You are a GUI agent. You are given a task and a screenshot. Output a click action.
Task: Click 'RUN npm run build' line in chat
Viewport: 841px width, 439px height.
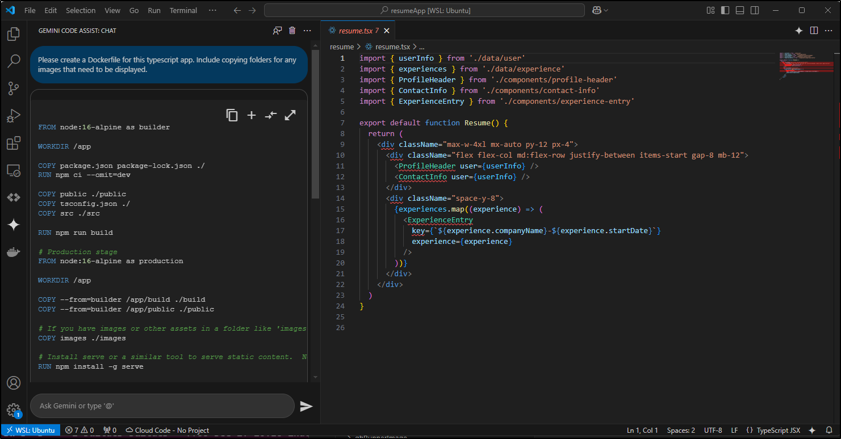point(75,233)
